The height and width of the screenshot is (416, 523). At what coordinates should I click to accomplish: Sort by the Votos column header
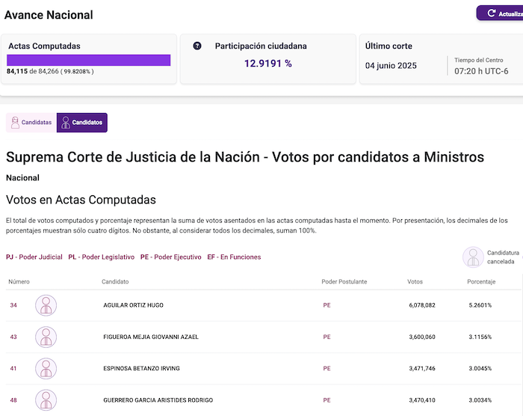tap(415, 281)
